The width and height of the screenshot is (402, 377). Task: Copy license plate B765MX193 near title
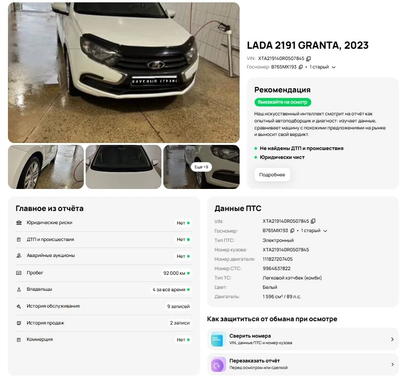(x=301, y=67)
